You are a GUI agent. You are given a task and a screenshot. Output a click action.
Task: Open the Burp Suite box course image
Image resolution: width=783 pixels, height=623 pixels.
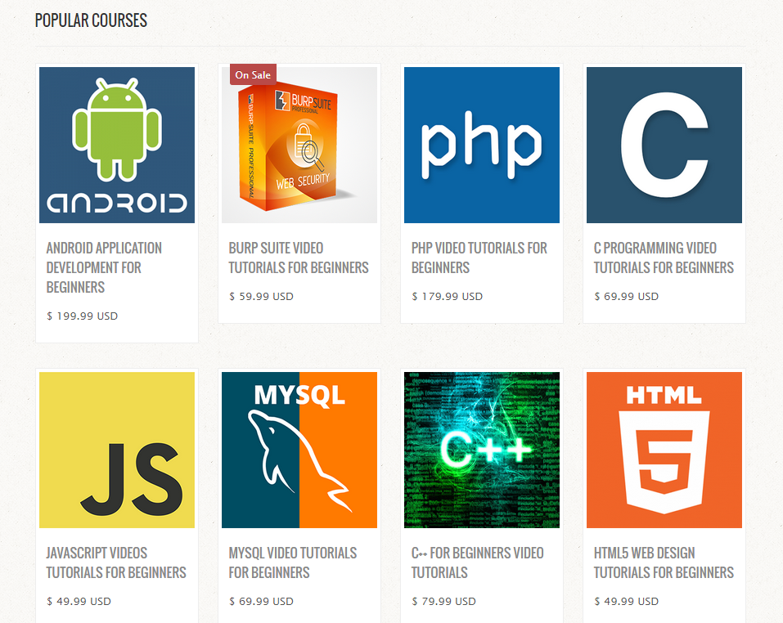tap(299, 146)
